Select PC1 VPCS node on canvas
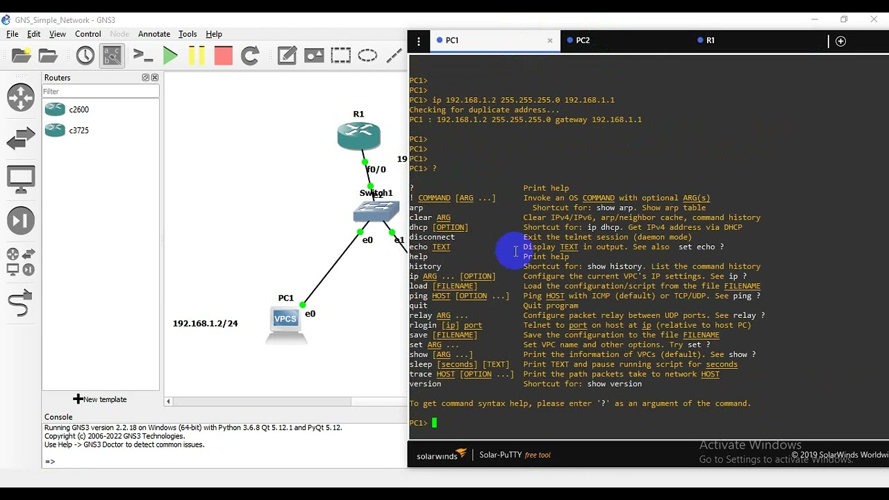Image resolution: width=889 pixels, height=500 pixels. pyautogui.click(x=285, y=324)
